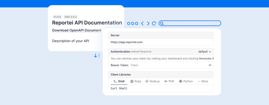Screen dimensions: 269x105
Task: Click inside the browser address search field
Action: click(x=190, y=23)
